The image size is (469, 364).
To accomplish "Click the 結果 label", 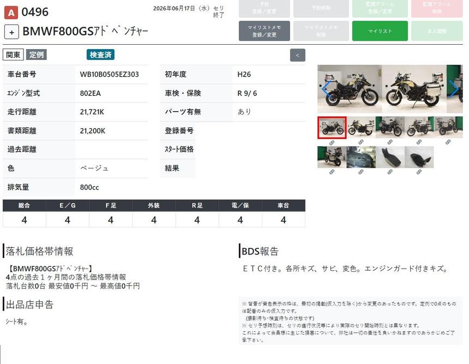I will point(172,168).
